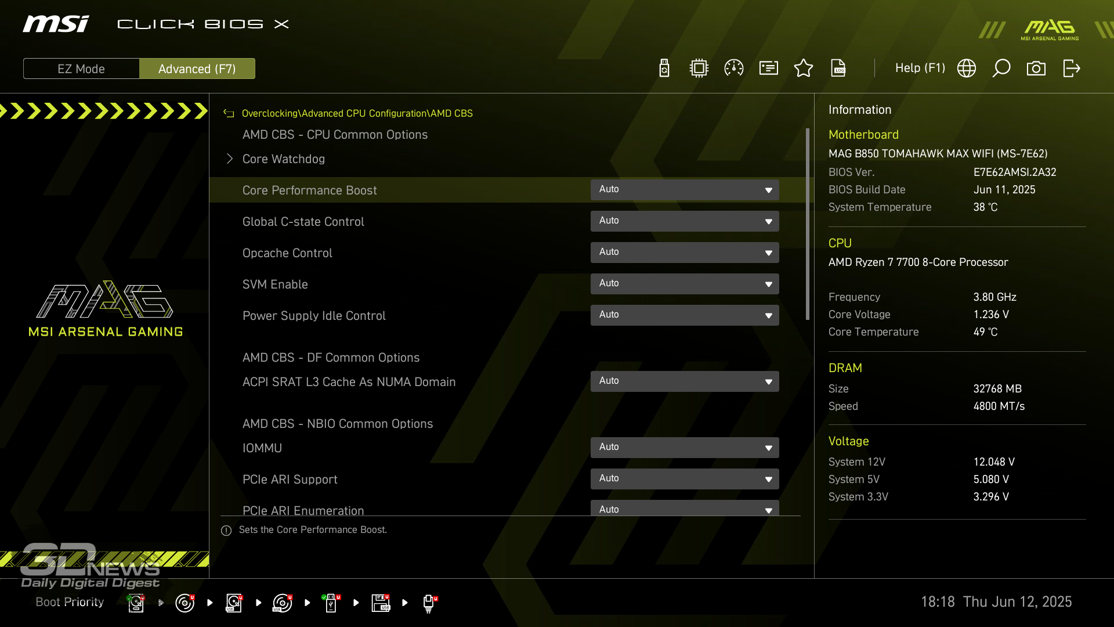The width and height of the screenshot is (1114, 627).
Task: Click the Core Voltage value 1.236 V
Action: point(991,315)
